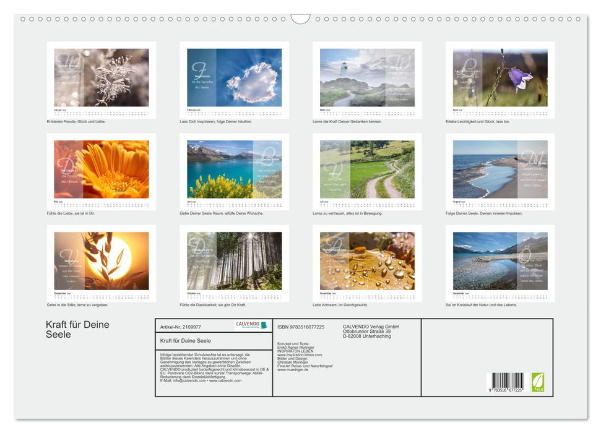Select the June turquoise lake image
Screen dimensions: 601x433
234,169
